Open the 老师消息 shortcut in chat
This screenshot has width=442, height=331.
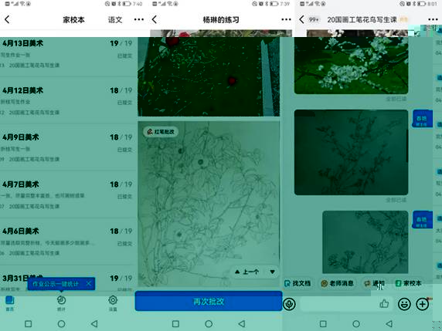[x=338, y=283]
